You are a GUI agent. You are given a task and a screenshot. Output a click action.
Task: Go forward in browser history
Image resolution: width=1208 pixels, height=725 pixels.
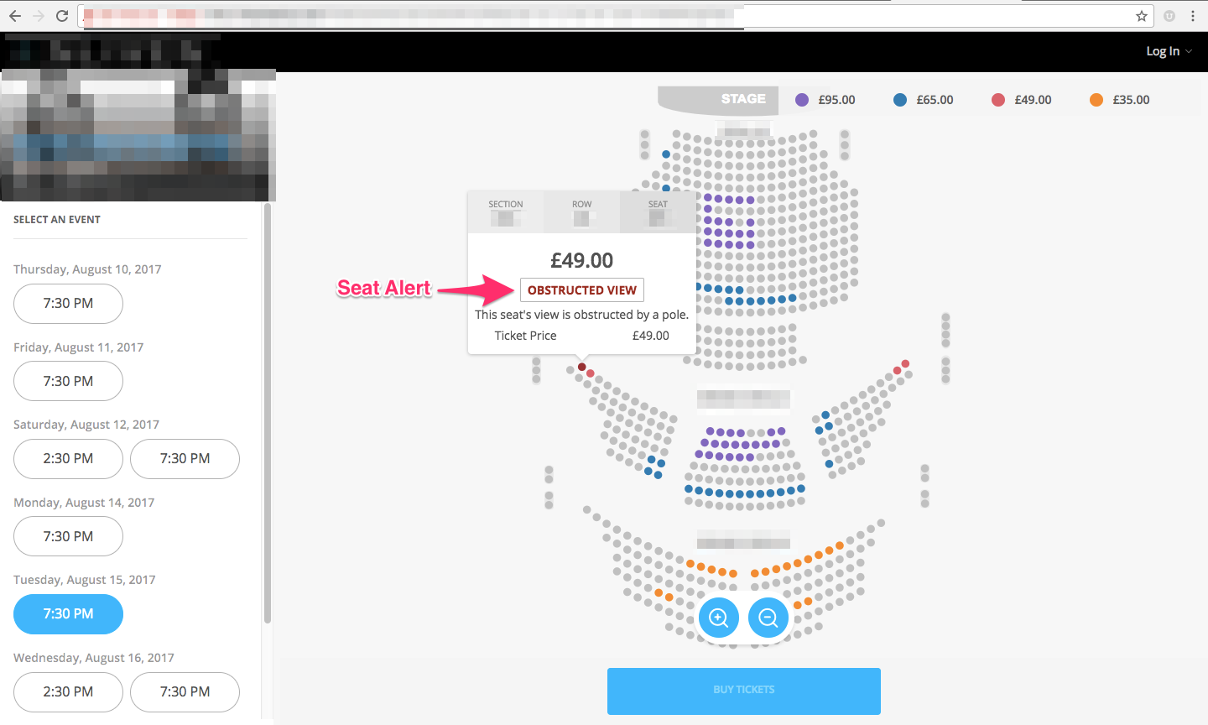[x=39, y=16]
